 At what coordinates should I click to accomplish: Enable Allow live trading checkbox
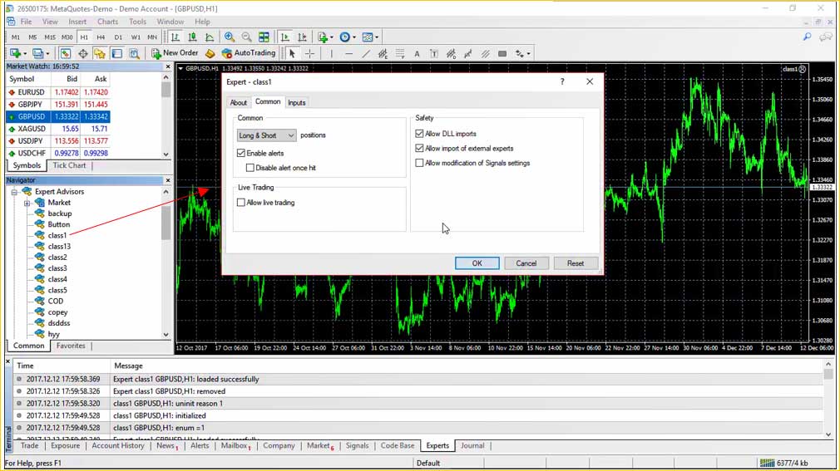click(x=241, y=203)
